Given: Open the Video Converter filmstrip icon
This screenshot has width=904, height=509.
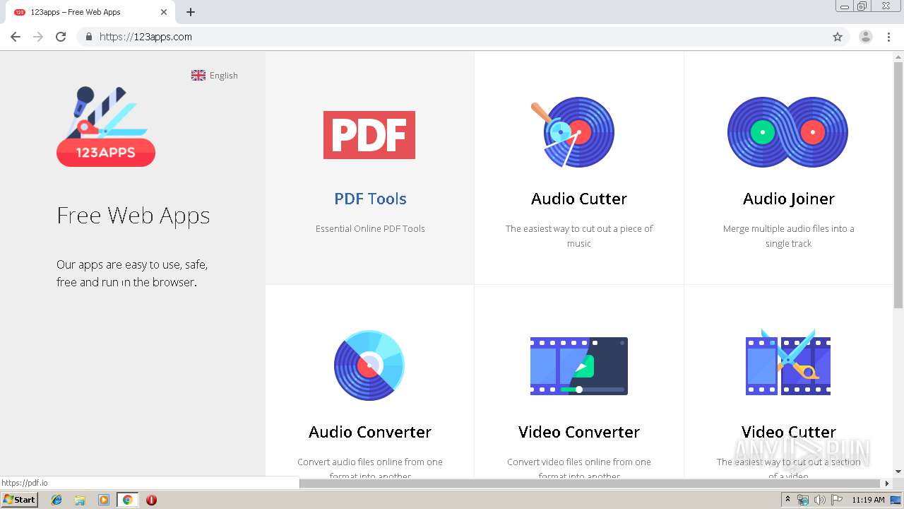Looking at the screenshot, I should (579, 365).
